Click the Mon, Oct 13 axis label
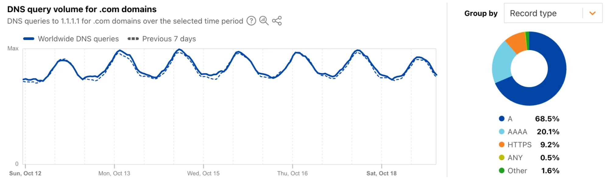The image size is (609, 186). [x=114, y=174]
